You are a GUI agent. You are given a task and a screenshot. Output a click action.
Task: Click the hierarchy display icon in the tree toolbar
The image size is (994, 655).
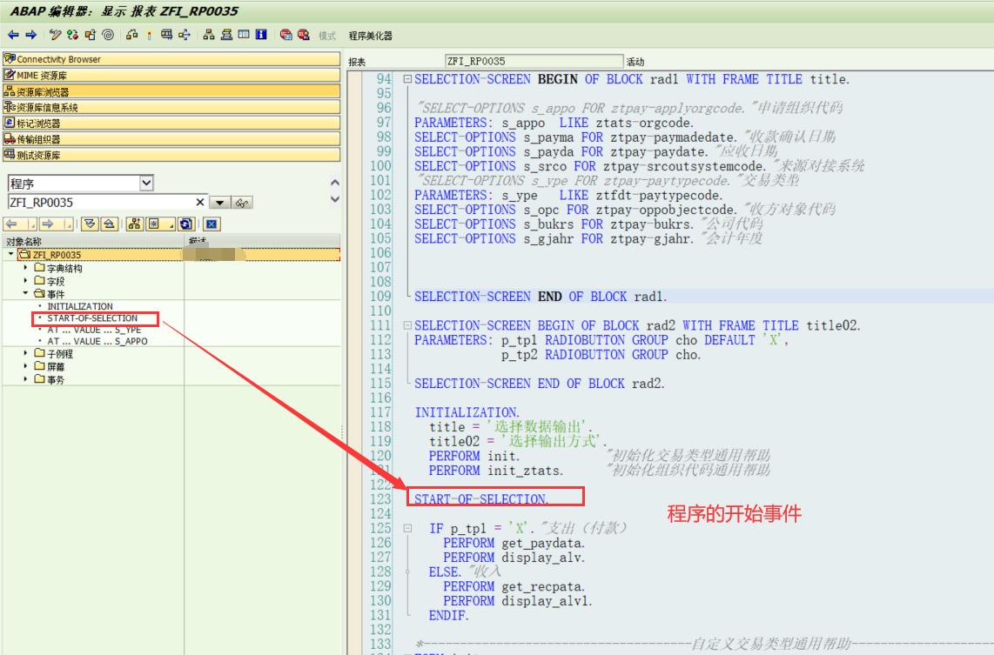pyautogui.click(x=133, y=224)
